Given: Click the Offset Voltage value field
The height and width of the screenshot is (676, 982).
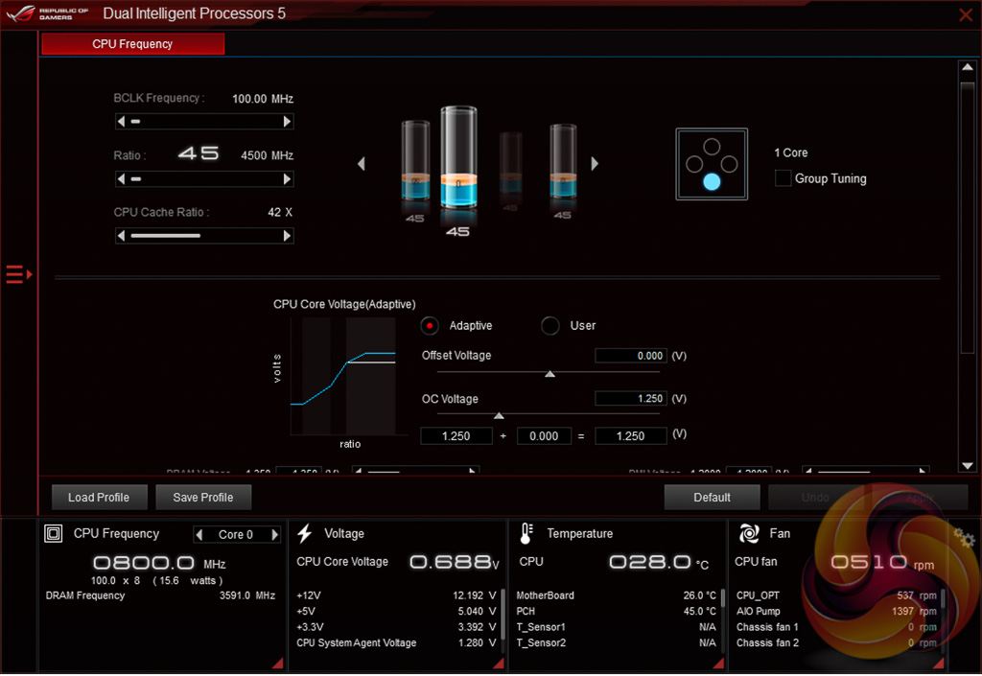Looking at the screenshot, I should click(x=631, y=356).
